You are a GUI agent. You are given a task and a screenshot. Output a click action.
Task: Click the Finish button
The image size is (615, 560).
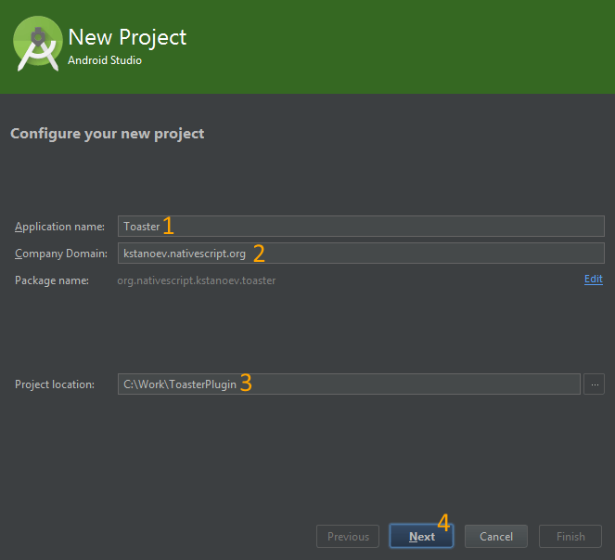[x=570, y=536]
